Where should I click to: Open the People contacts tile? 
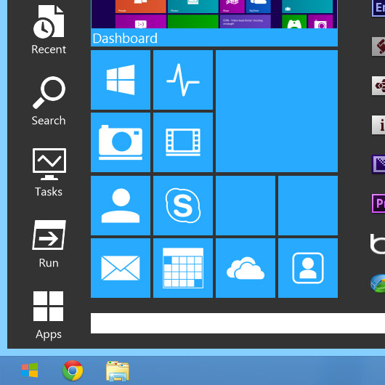[308, 268]
